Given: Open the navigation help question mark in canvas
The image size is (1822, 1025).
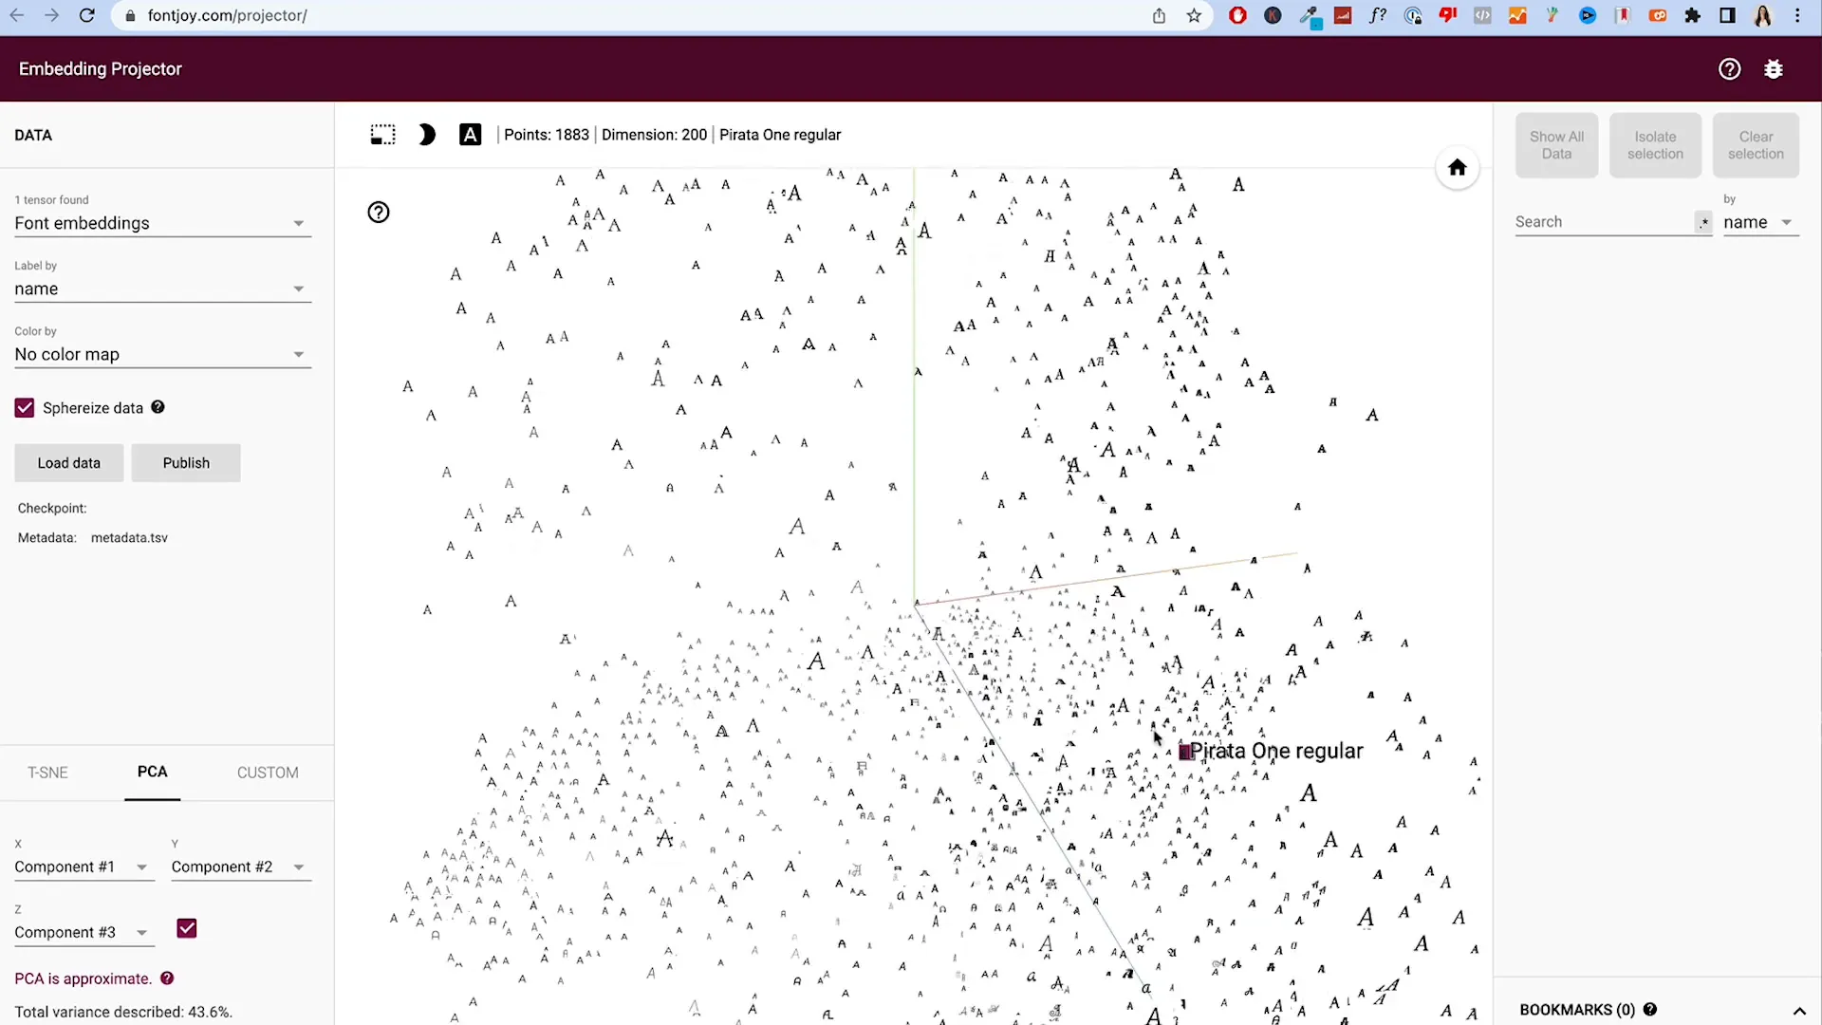Looking at the screenshot, I should coord(379,213).
